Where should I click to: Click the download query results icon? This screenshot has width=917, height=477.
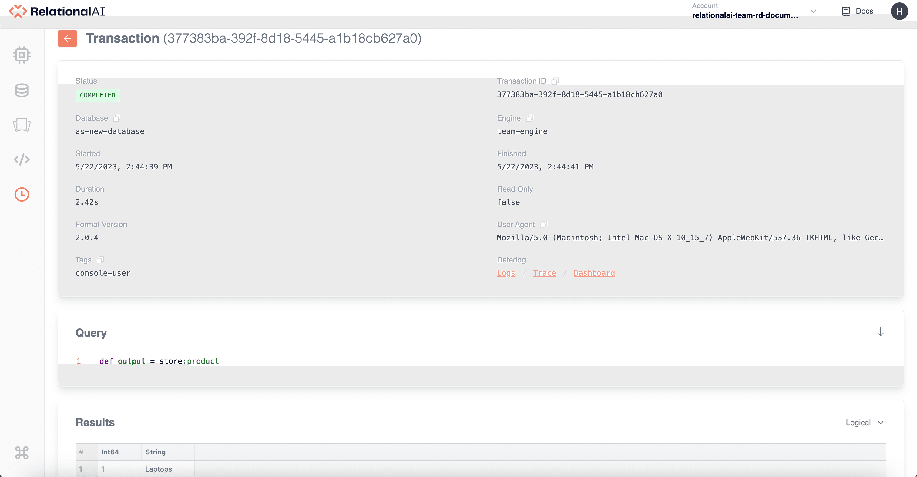click(x=881, y=332)
